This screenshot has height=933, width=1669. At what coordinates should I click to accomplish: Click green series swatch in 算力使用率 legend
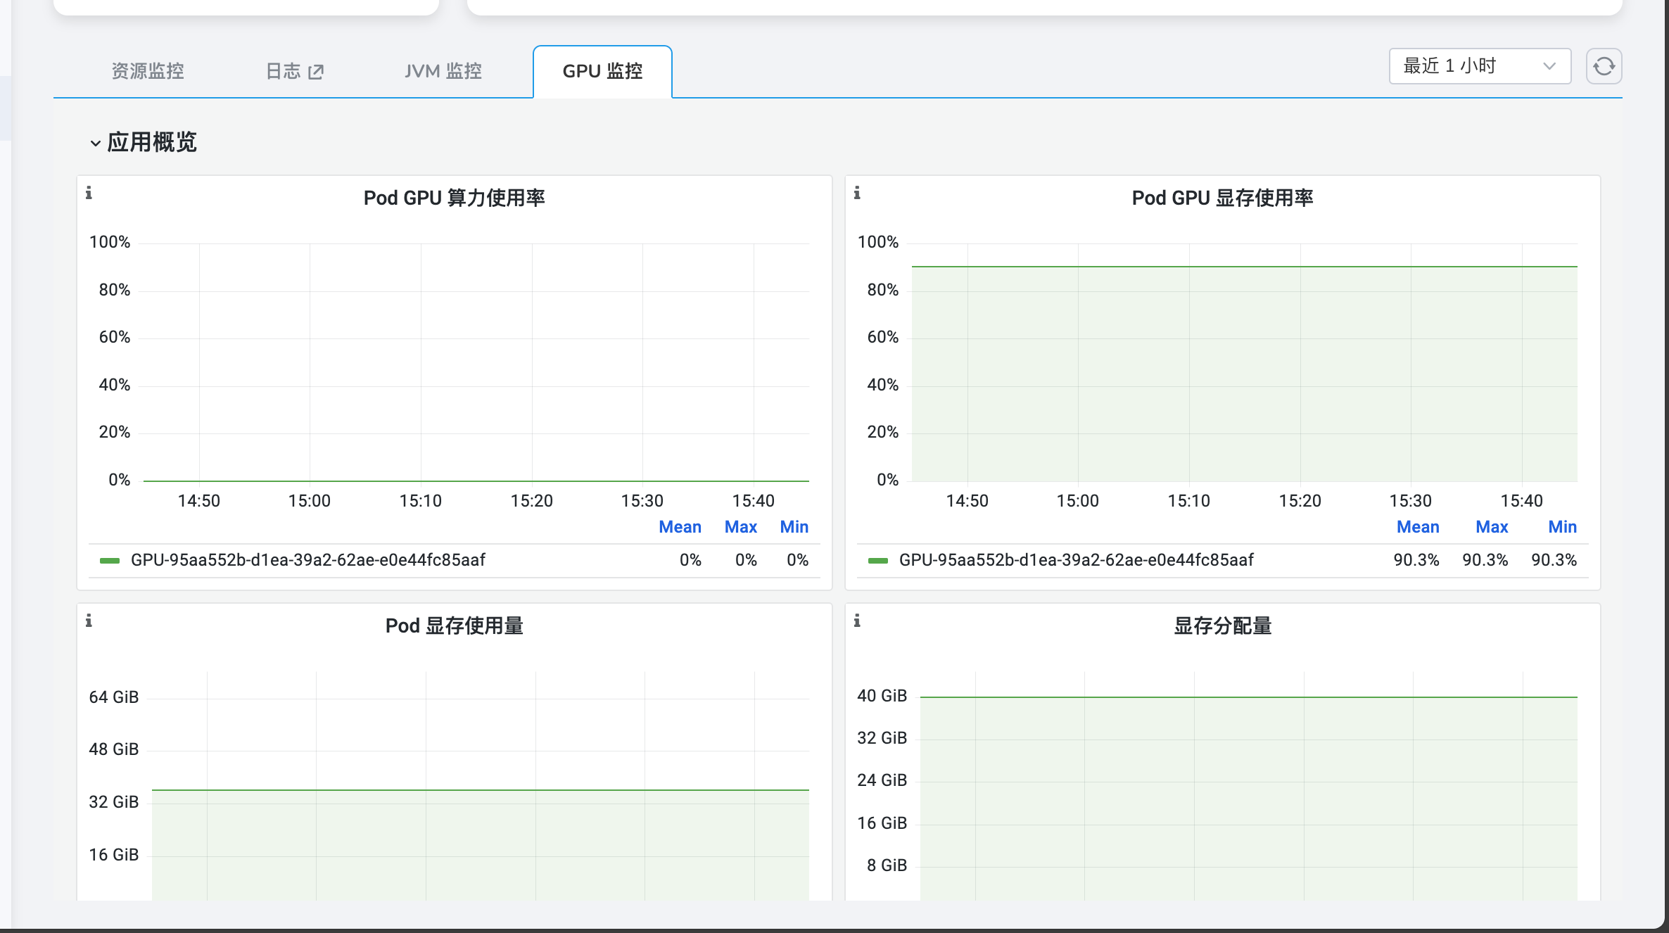pos(110,561)
